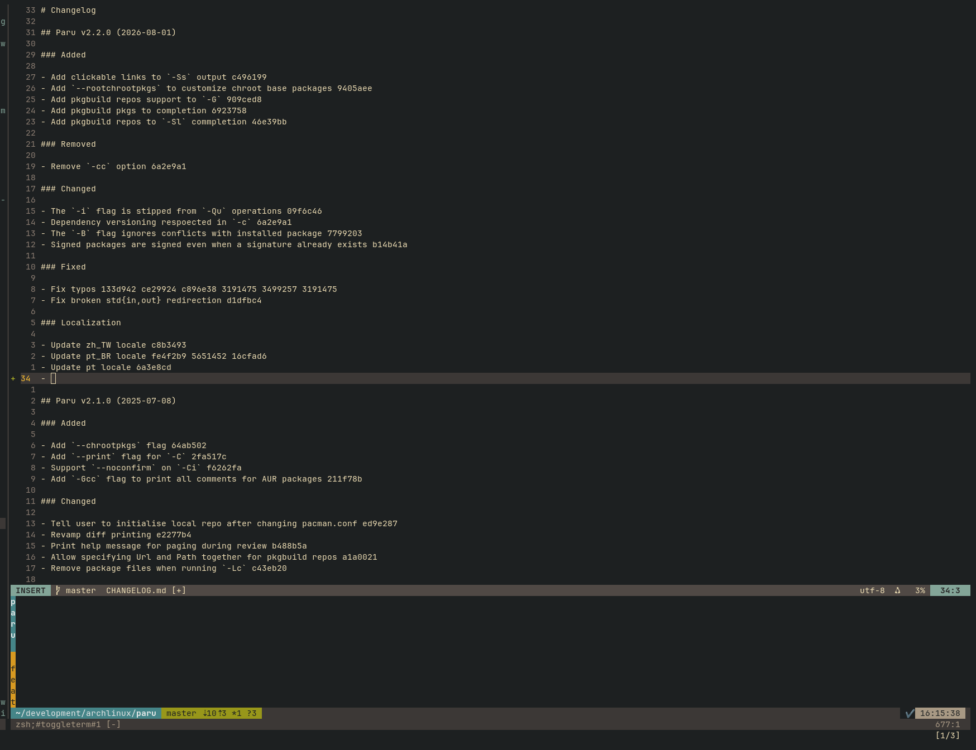Click the modified [+] indicator beside CHANGELOG.md
The image size is (976, 750).
179,590
